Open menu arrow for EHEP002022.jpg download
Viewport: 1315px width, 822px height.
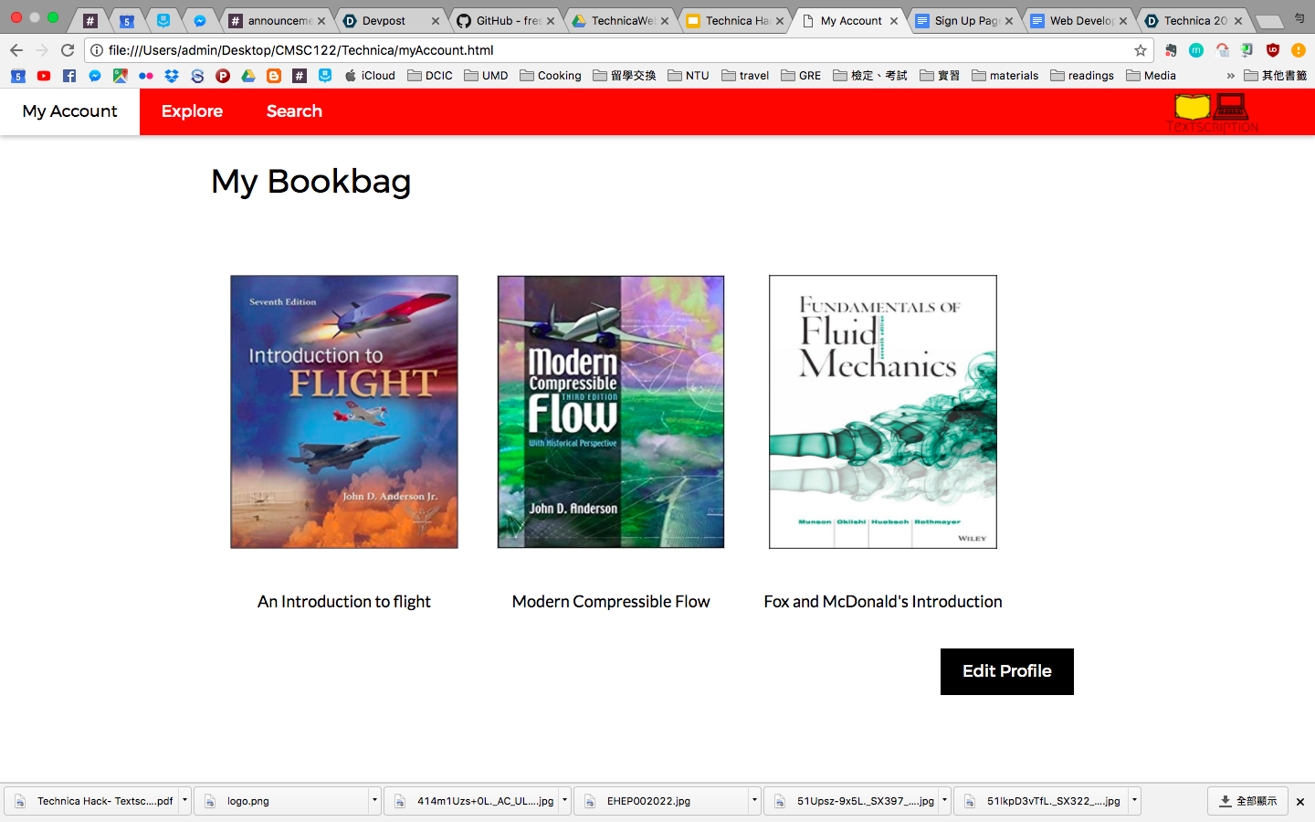(x=754, y=801)
